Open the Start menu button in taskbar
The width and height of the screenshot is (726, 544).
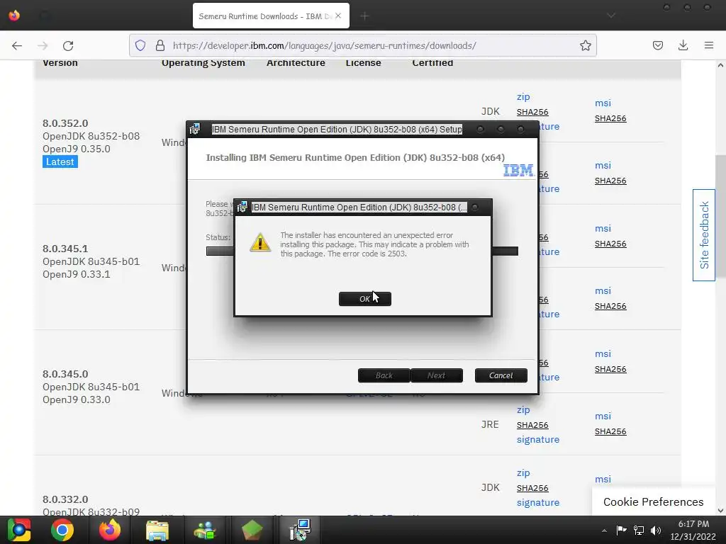click(19, 530)
